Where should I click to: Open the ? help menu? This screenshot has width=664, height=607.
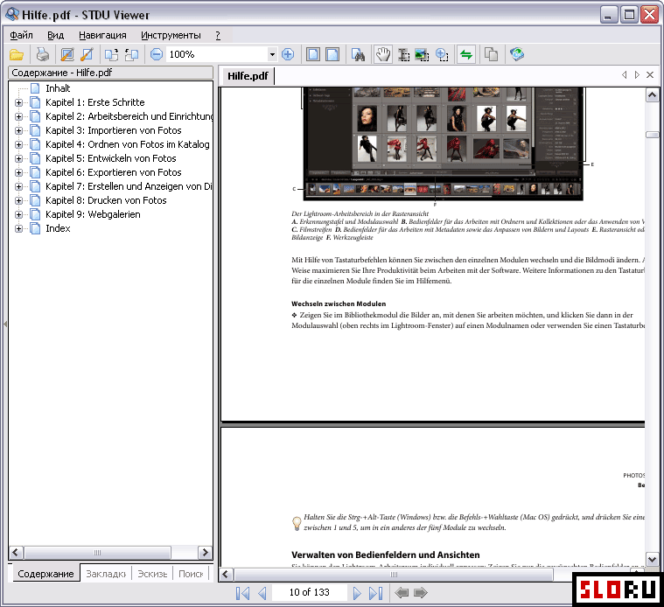218,35
